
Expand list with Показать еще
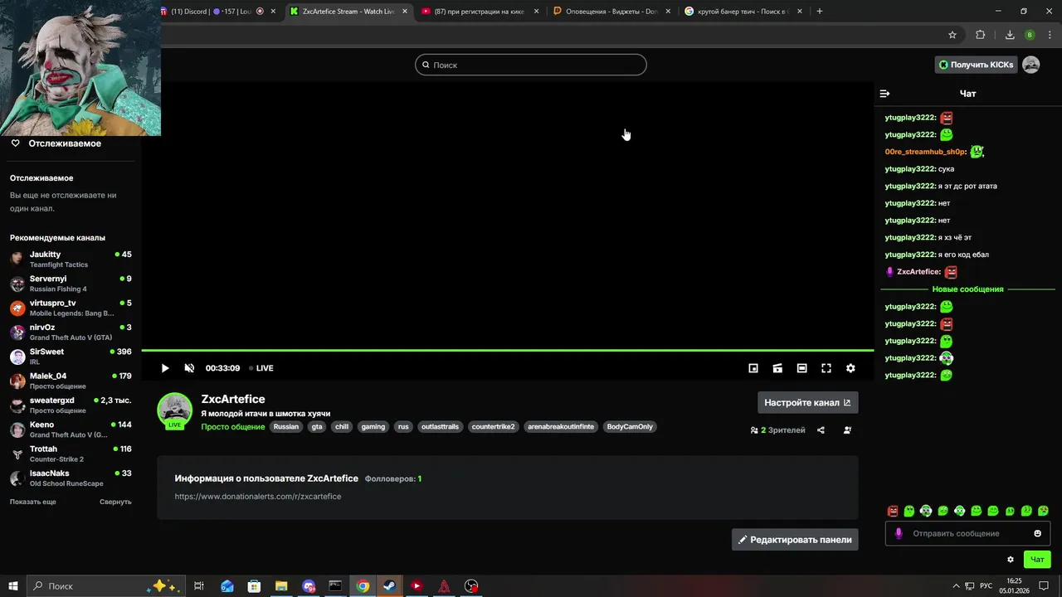coord(33,502)
